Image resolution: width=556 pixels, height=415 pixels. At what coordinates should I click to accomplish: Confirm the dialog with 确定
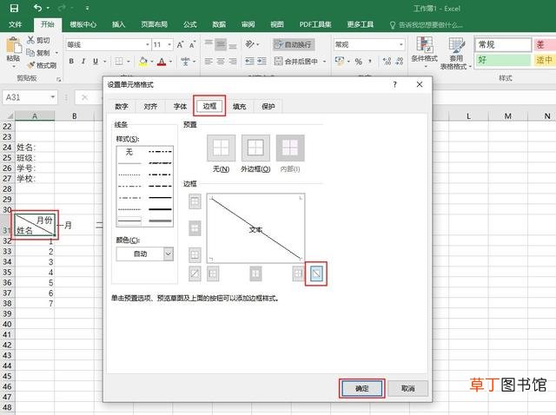click(x=361, y=388)
